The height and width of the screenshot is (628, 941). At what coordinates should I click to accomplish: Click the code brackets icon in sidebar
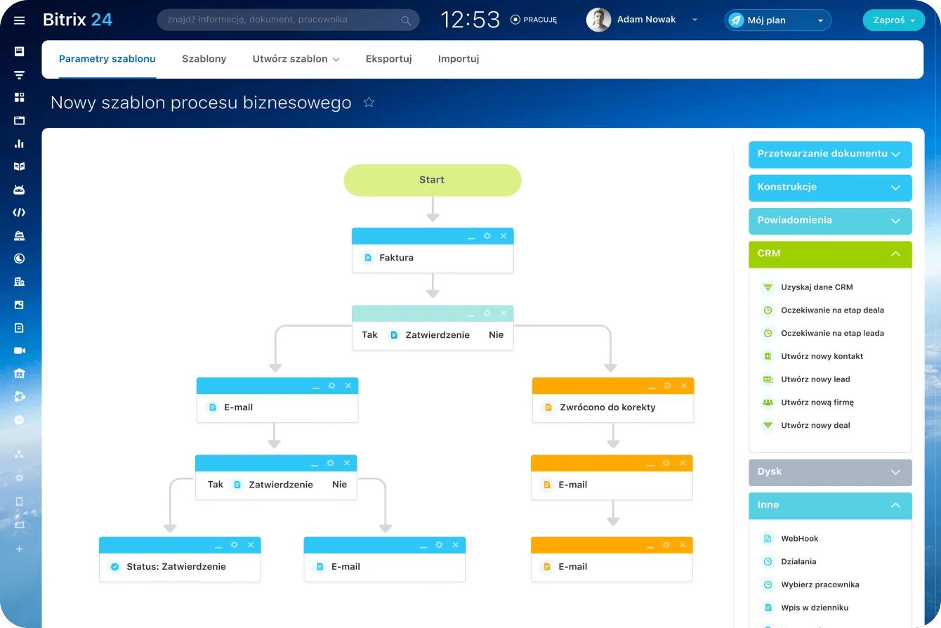[x=19, y=212]
